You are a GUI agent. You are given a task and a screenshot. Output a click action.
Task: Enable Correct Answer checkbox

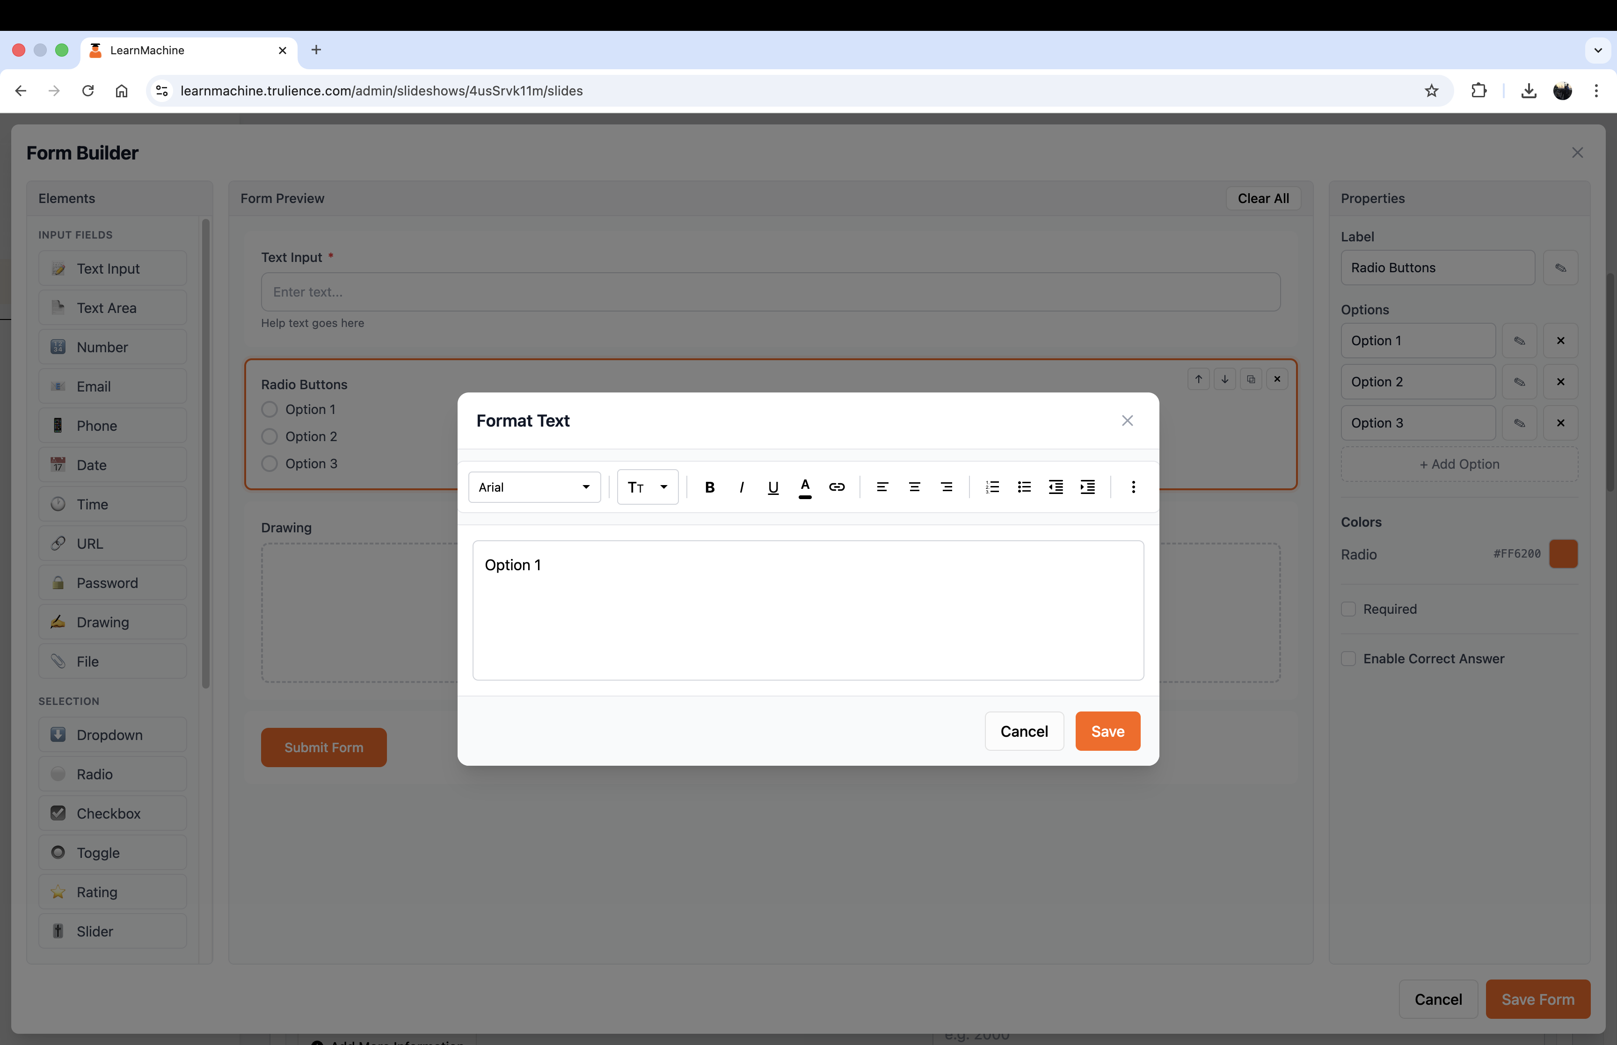tap(1348, 659)
